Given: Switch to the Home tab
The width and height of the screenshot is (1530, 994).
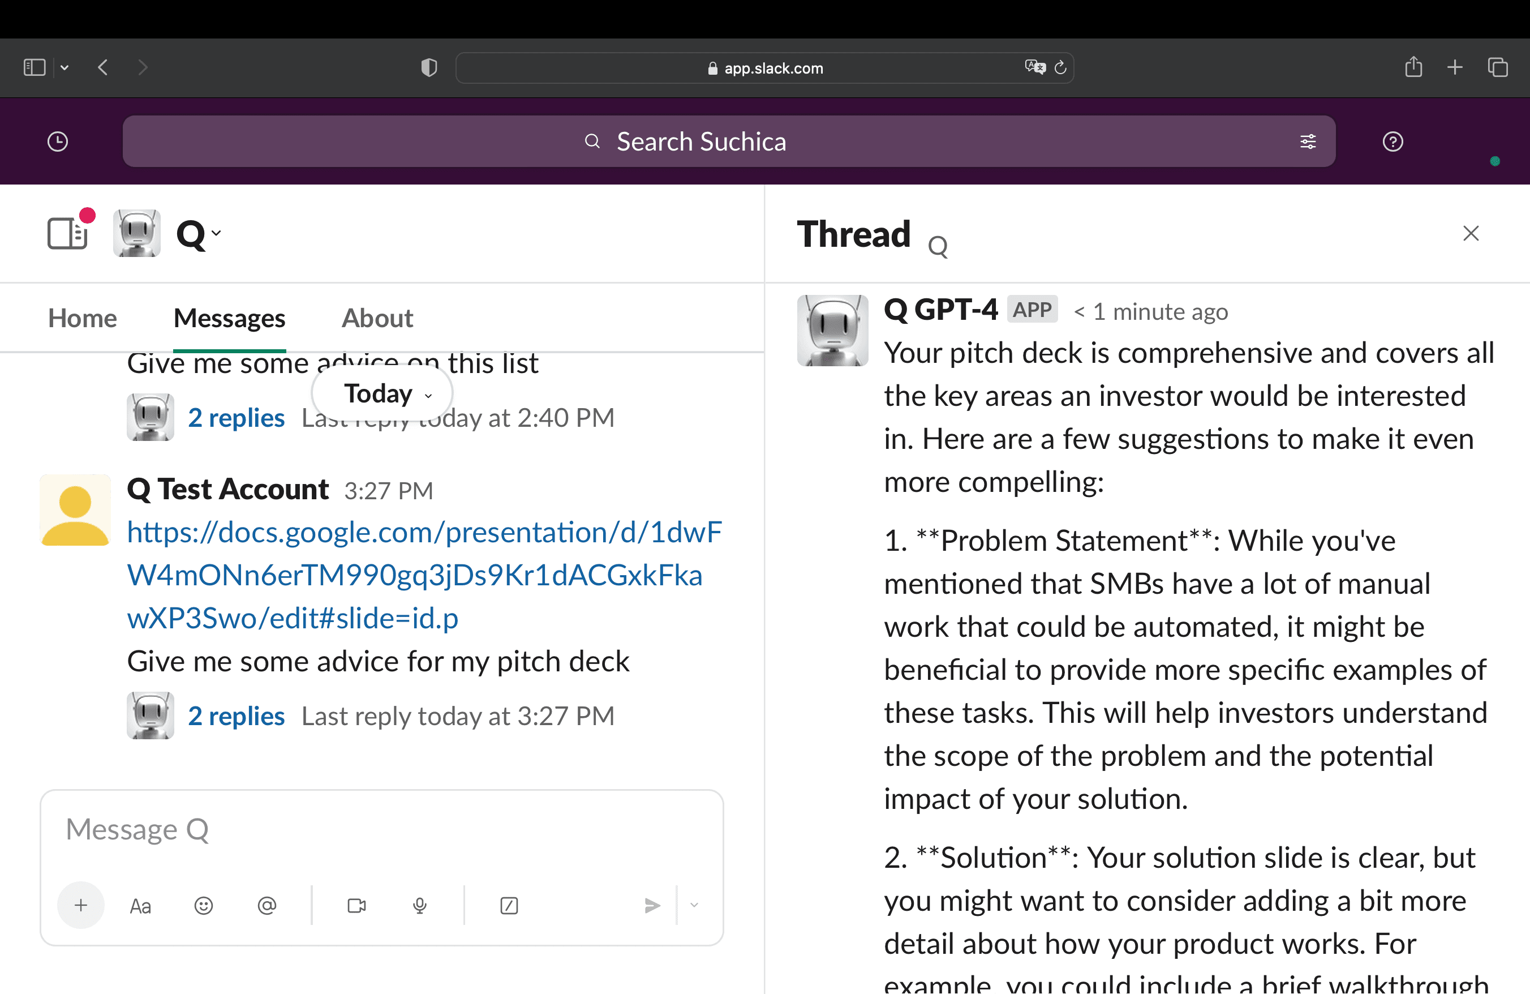Looking at the screenshot, I should pyautogui.click(x=82, y=318).
